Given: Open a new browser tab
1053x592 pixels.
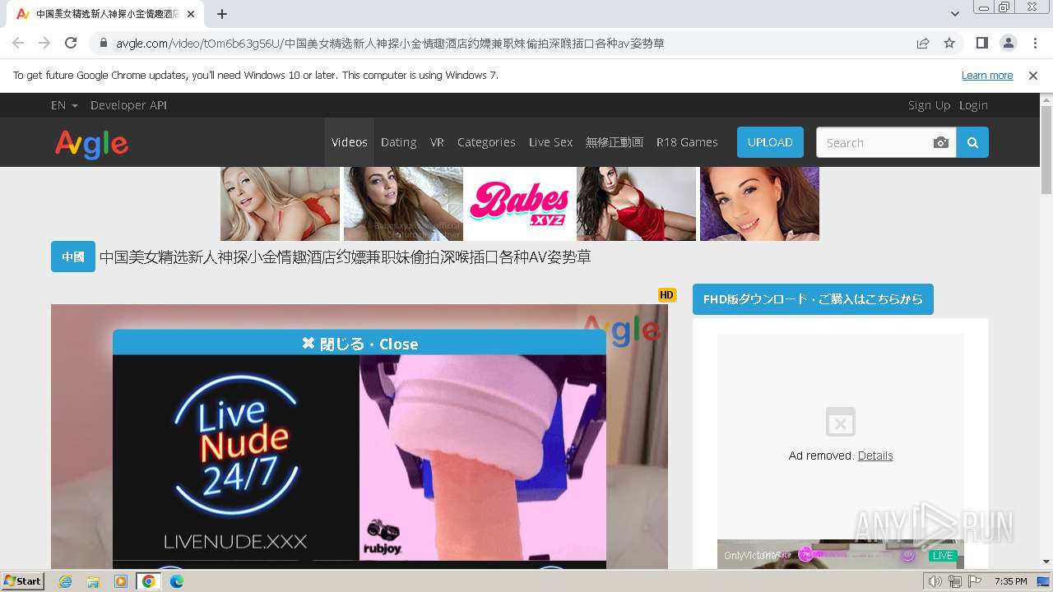Looking at the screenshot, I should [222, 14].
